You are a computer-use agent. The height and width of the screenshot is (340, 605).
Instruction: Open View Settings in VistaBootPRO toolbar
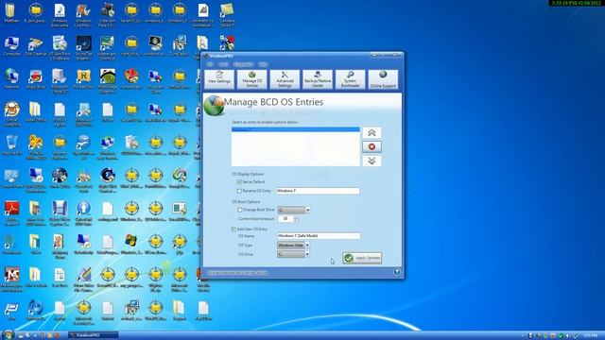[219, 79]
